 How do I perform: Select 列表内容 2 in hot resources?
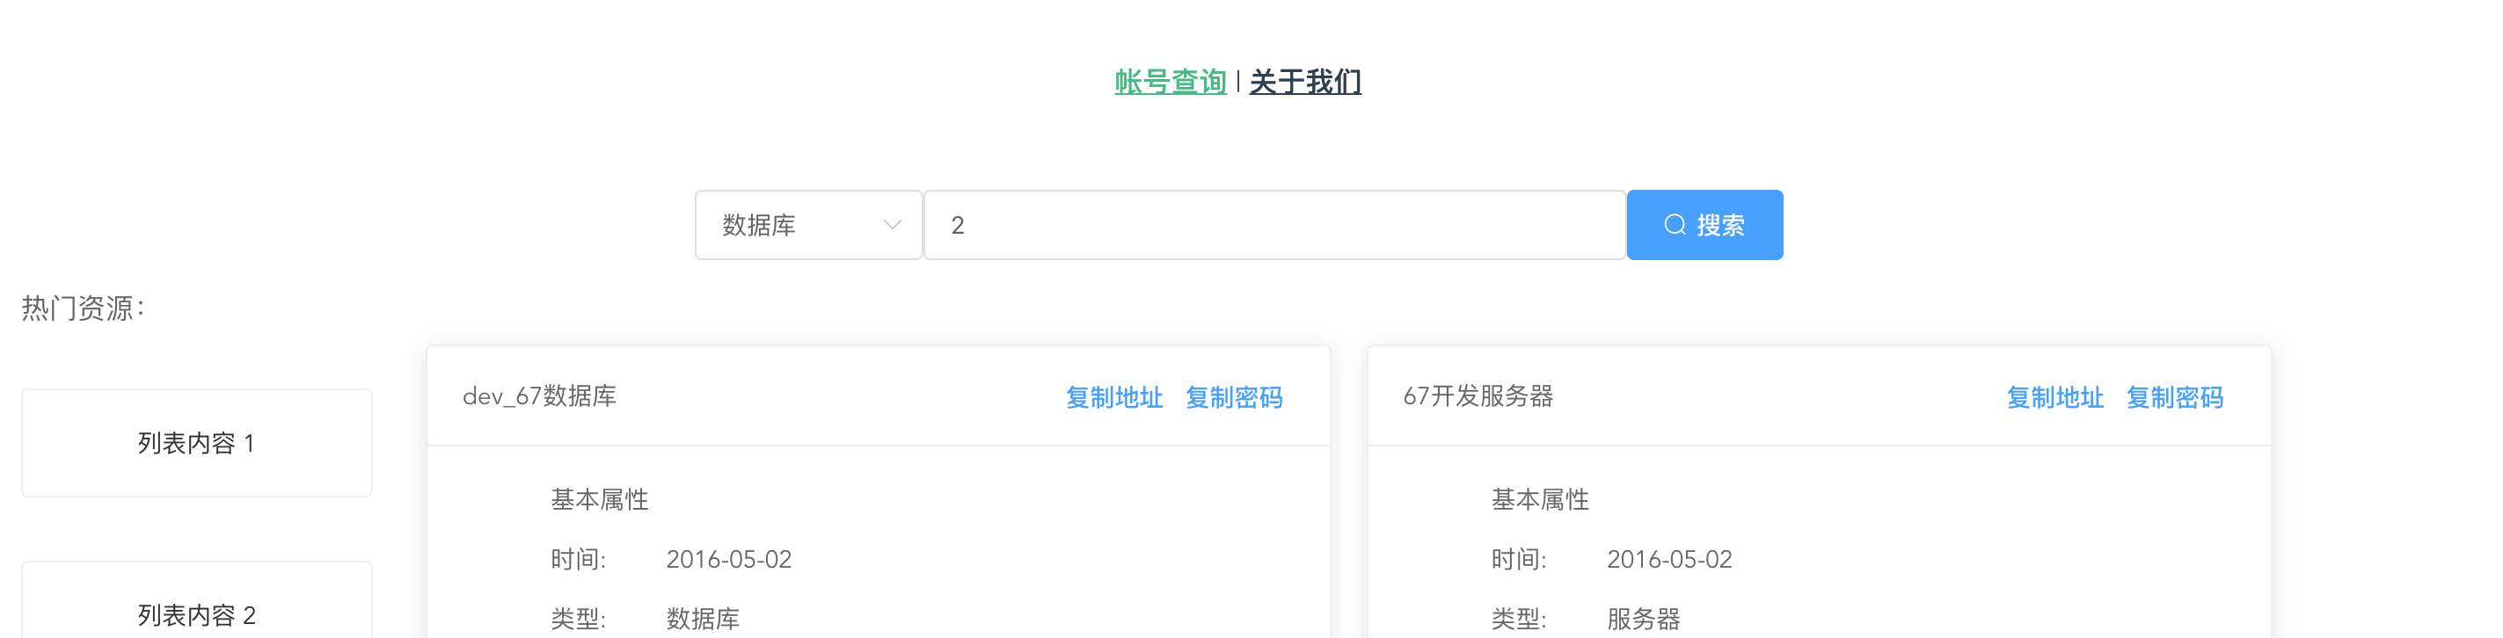(196, 613)
